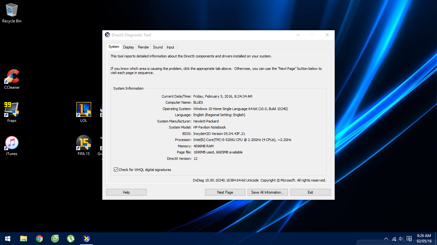437x245 pixels.
Task: Click the Next Page button
Action: pyautogui.click(x=225, y=192)
